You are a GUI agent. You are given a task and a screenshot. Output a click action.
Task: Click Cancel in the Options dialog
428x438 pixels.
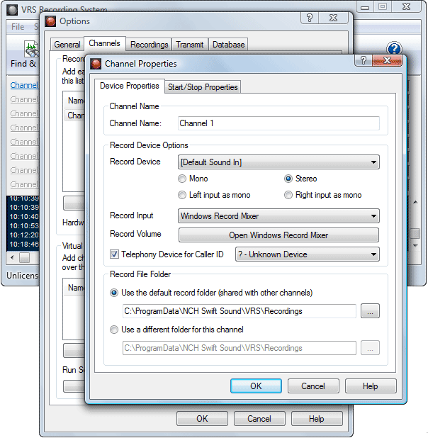pyautogui.click(x=259, y=419)
